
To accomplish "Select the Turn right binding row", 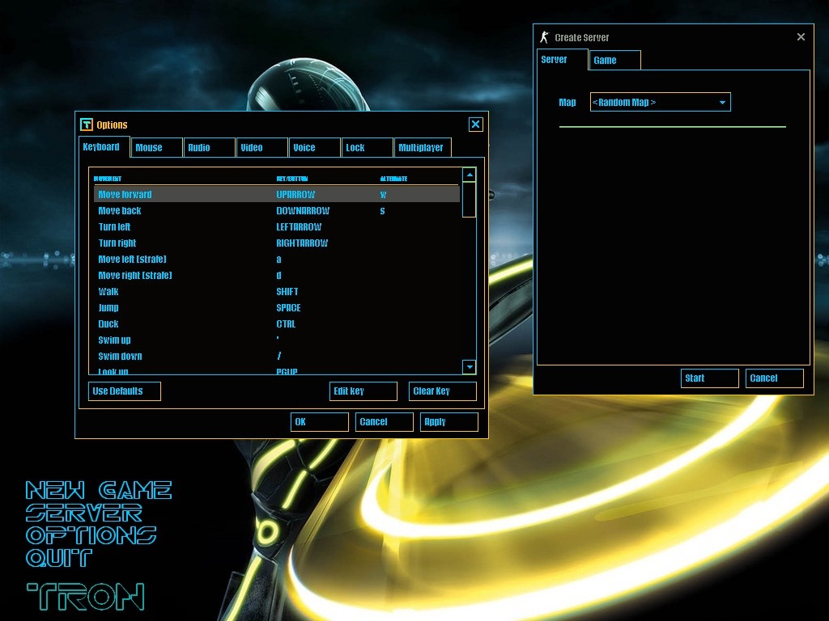I will [277, 243].
